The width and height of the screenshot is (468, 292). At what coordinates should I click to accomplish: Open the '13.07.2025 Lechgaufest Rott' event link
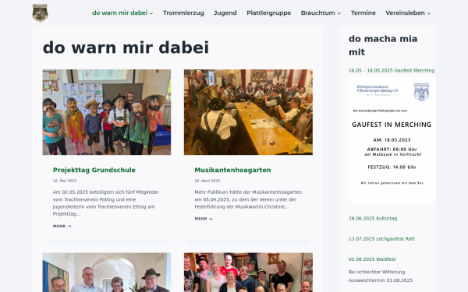tap(381, 239)
